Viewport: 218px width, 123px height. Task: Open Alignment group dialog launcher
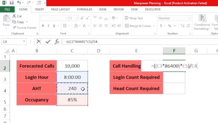pos(155,33)
